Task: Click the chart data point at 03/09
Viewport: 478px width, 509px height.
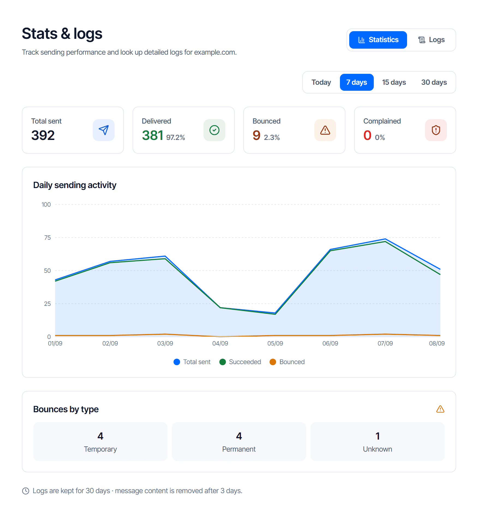Action: click(x=165, y=256)
